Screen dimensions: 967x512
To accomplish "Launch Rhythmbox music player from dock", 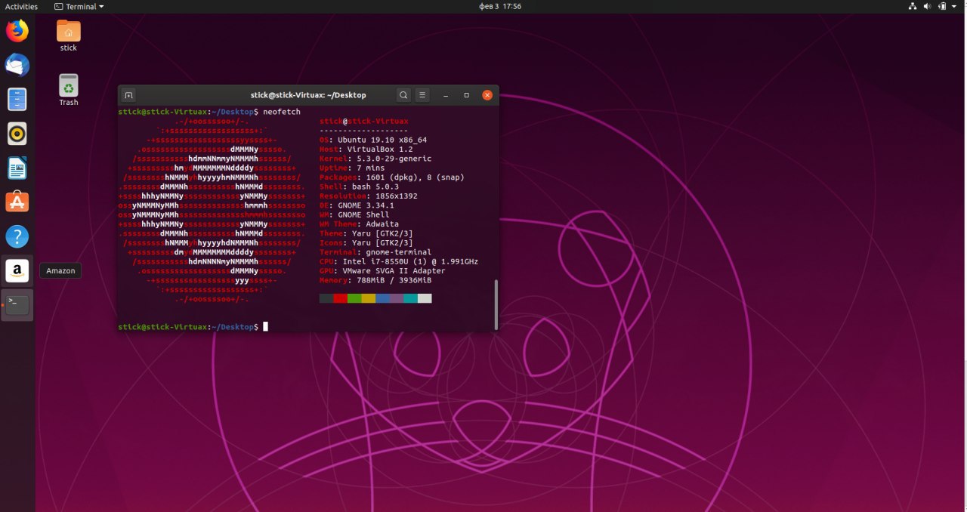I will [17, 134].
